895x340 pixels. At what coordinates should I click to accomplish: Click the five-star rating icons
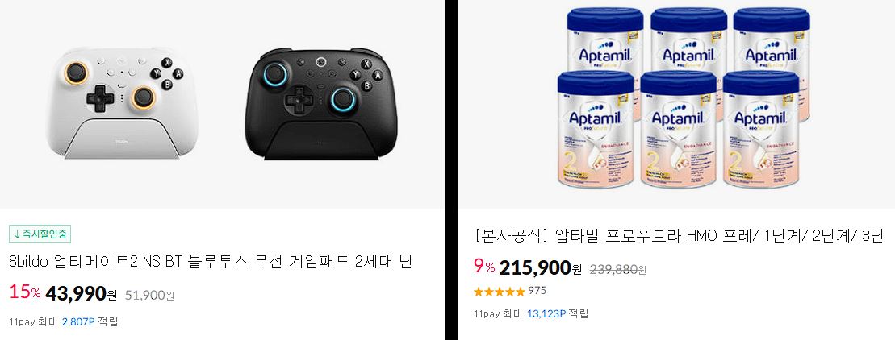(500, 292)
